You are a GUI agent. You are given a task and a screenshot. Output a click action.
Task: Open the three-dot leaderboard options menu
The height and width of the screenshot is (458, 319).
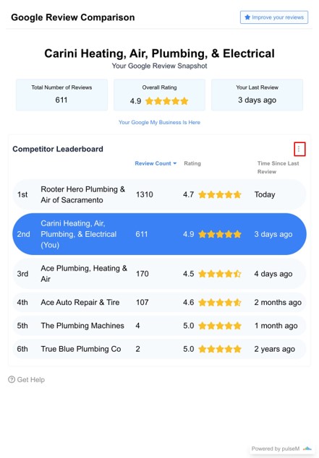click(299, 149)
